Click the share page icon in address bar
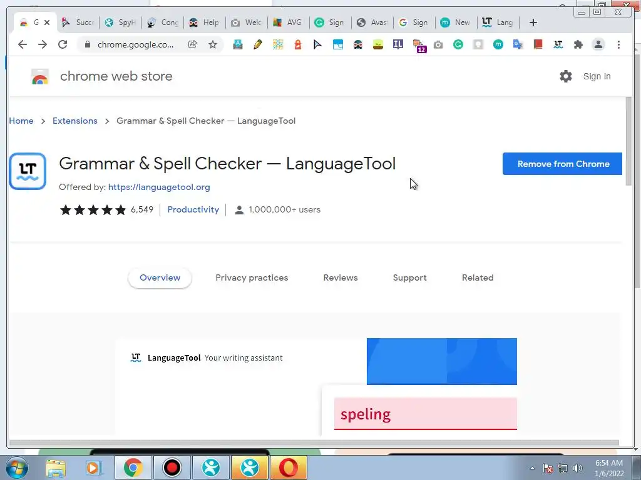 point(193,44)
